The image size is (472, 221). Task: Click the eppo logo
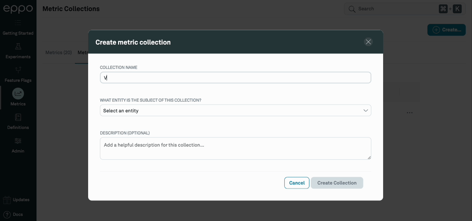18,9
